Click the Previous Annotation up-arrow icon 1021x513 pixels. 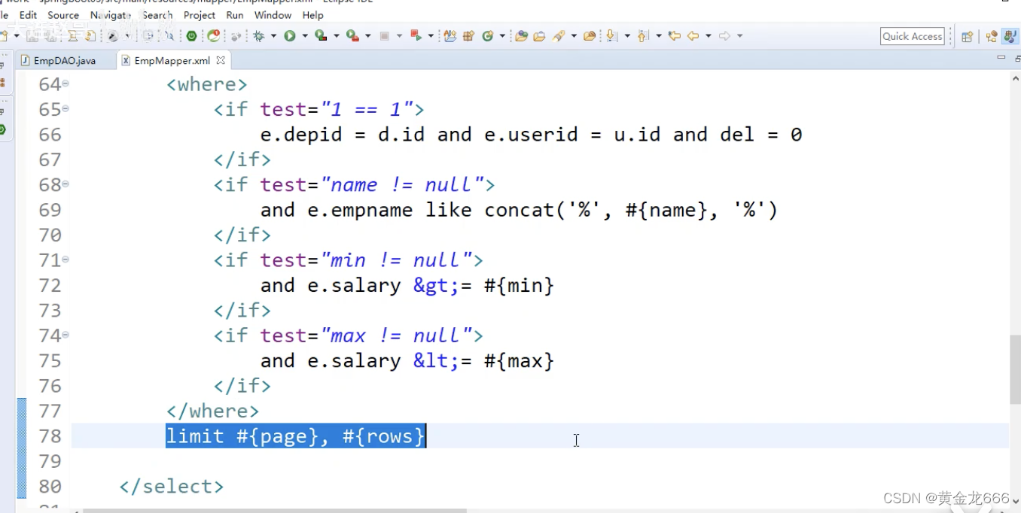[642, 36]
